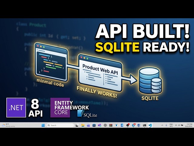The image size is (194, 146).
Task: Open the black app with red badge
Action: coord(128,125)
